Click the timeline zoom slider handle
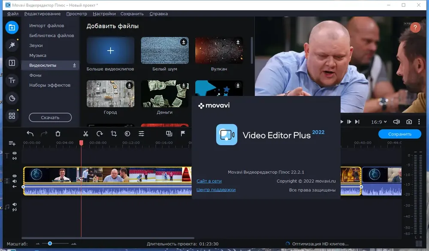Image resolution: width=429 pixels, height=251 pixels. [50, 243]
